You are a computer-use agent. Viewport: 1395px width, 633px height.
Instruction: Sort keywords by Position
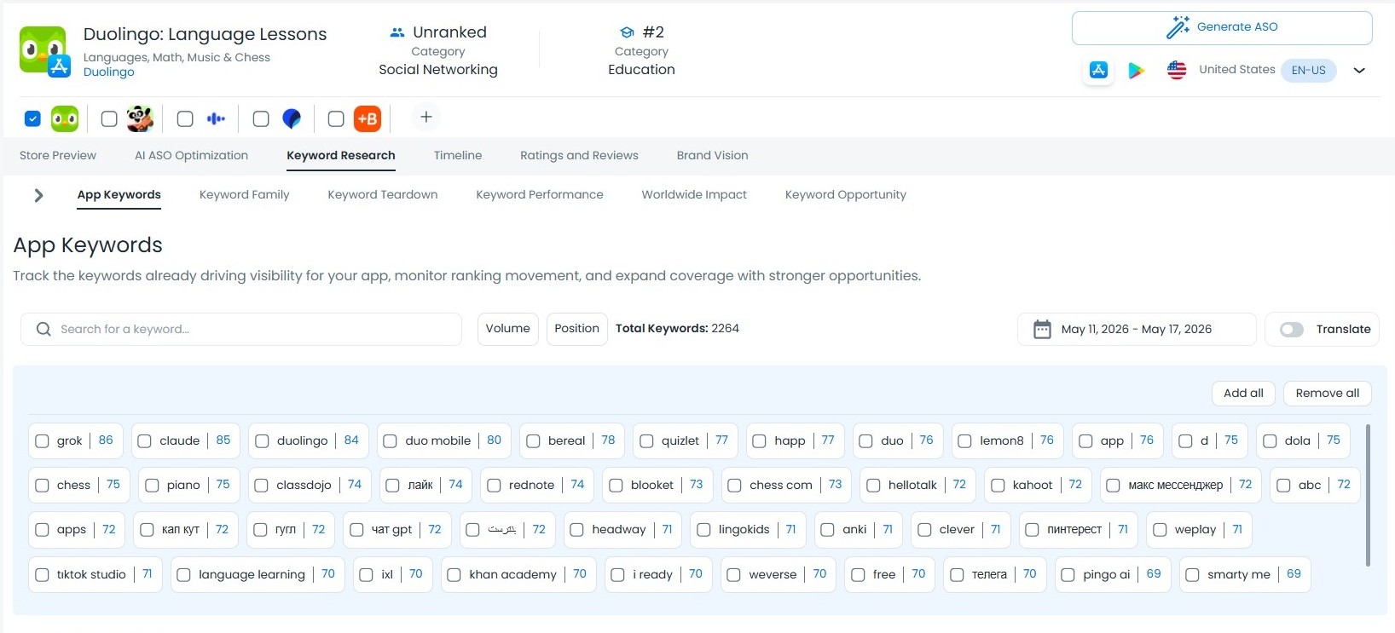577,329
